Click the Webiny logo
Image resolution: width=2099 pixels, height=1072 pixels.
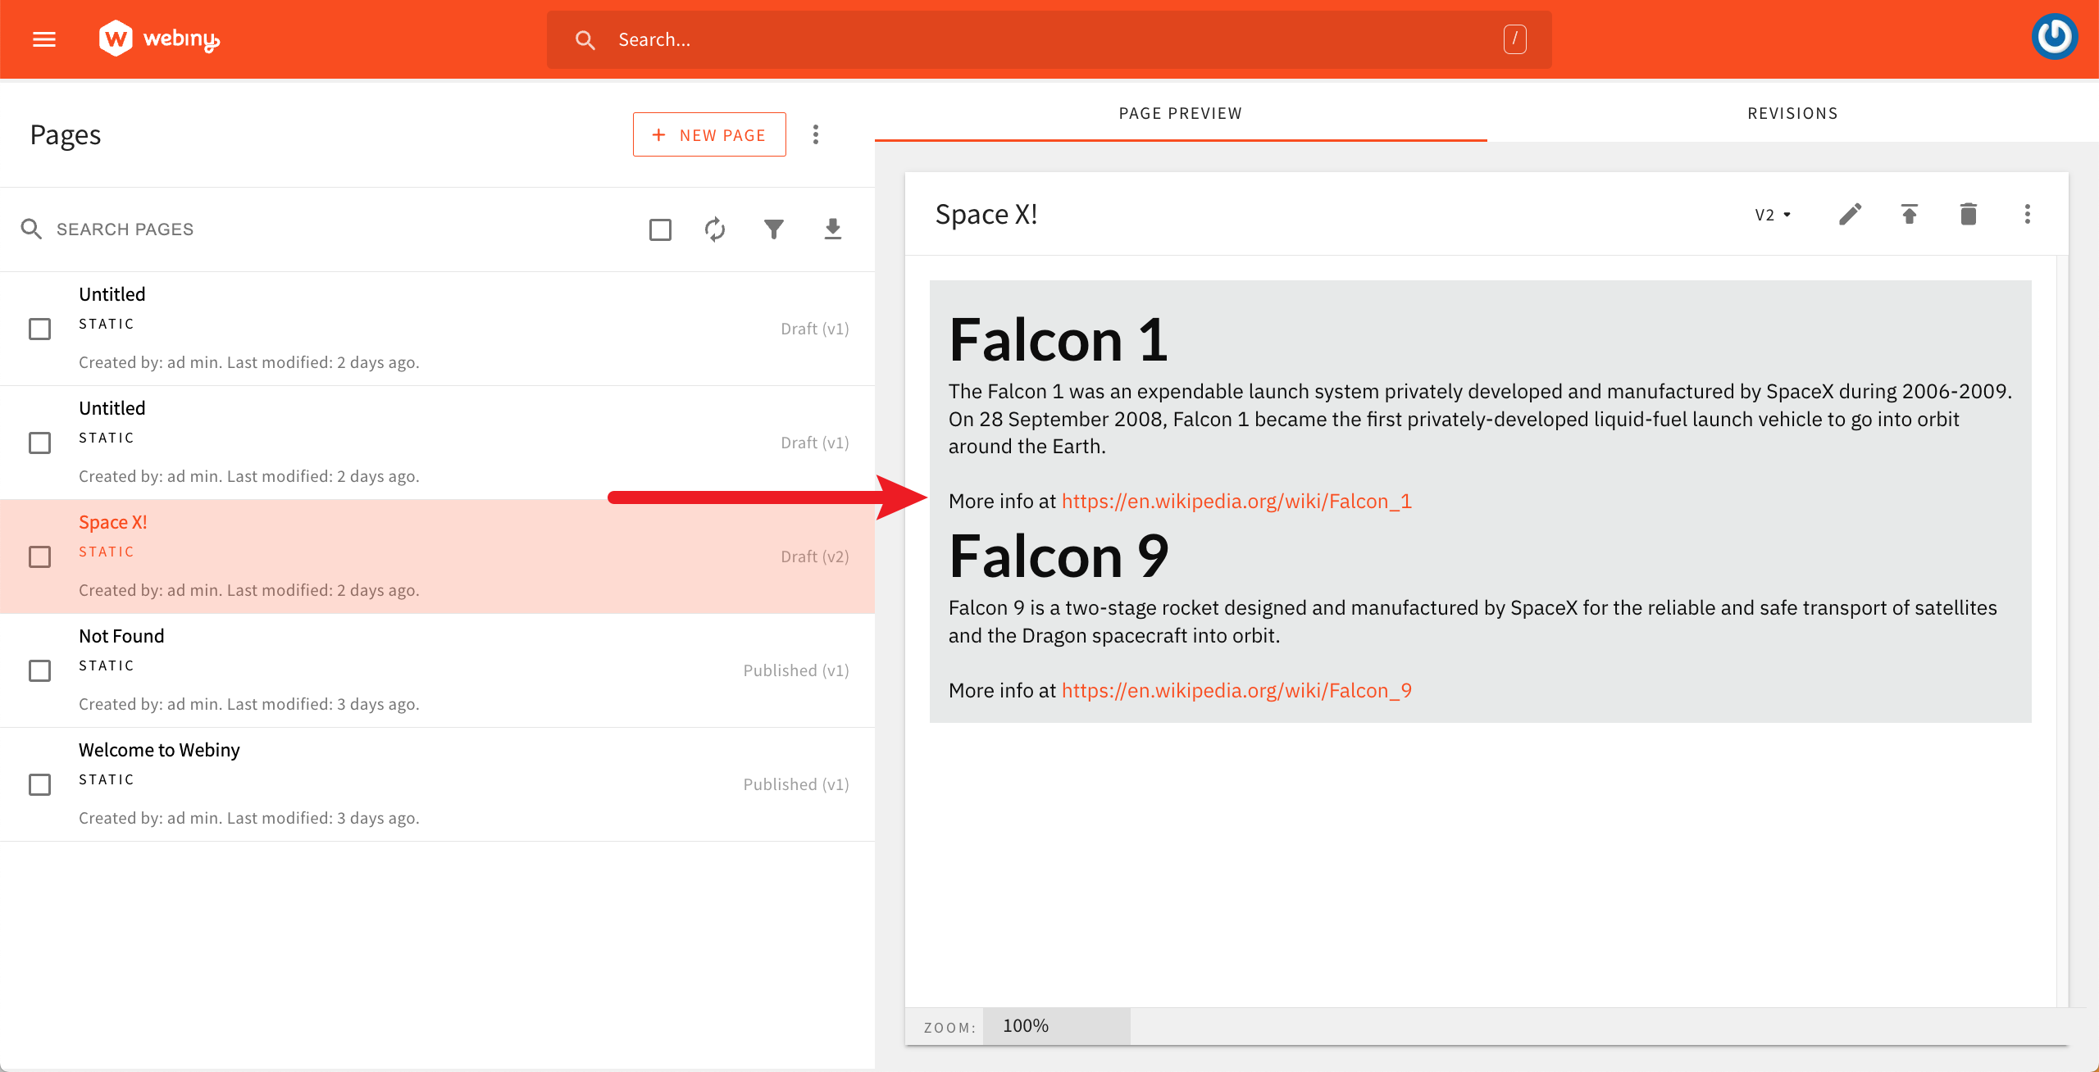pos(161,38)
